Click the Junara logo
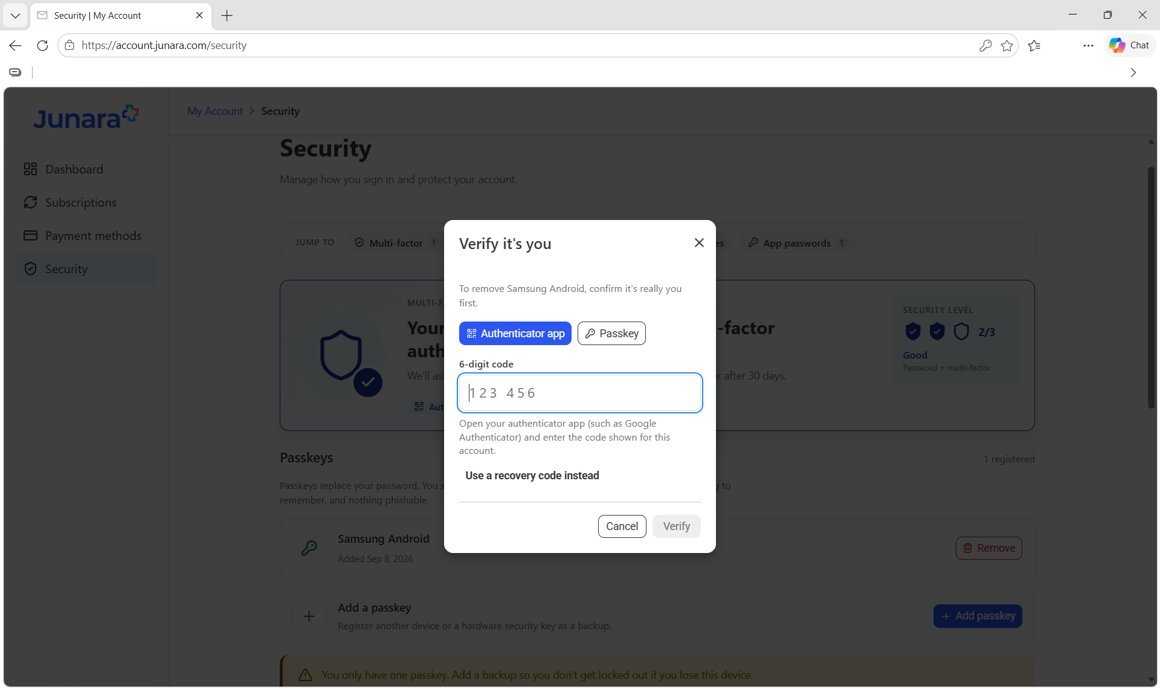Image resolution: width=1160 pixels, height=689 pixels. click(x=86, y=117)
